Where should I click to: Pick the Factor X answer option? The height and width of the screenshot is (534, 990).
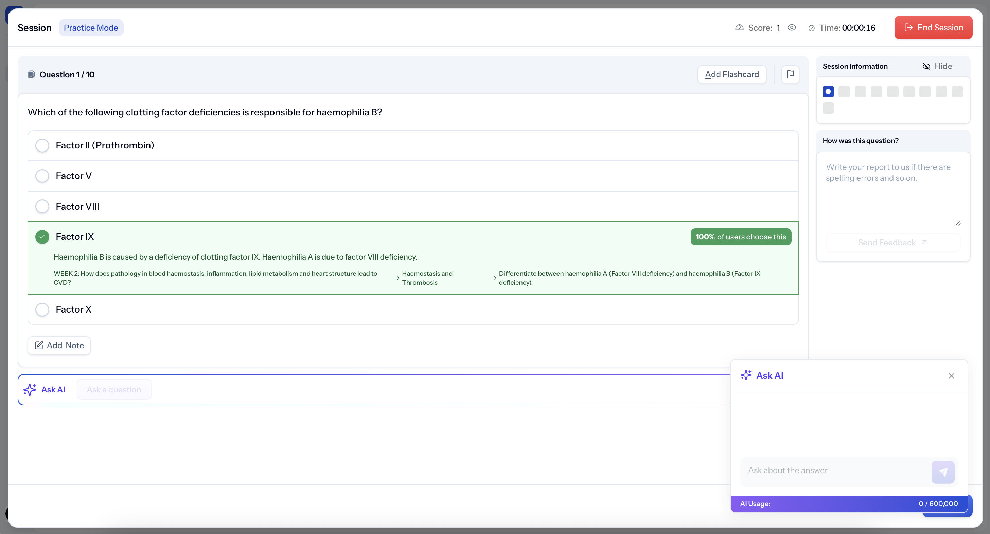tap(42, 309)
